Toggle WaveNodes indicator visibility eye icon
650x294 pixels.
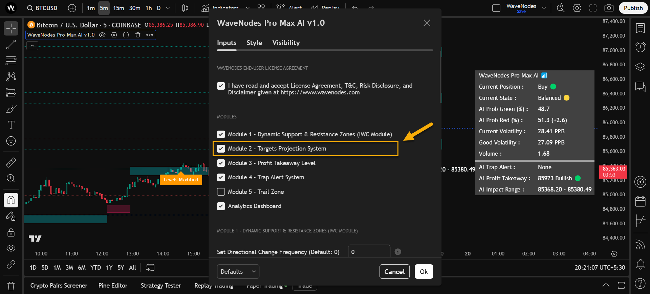102,35
